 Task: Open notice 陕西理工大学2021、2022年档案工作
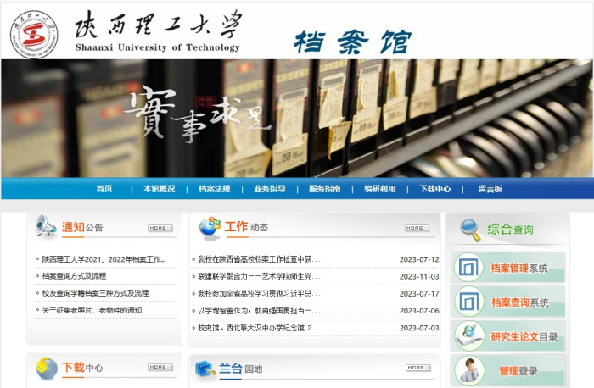pyautogui.click(x=104, y=259)
